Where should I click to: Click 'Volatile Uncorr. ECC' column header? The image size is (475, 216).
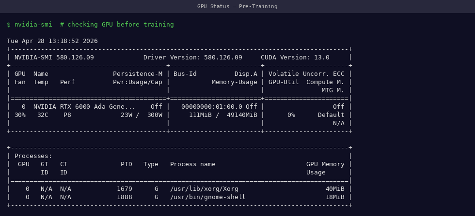[x=306, y=74]
